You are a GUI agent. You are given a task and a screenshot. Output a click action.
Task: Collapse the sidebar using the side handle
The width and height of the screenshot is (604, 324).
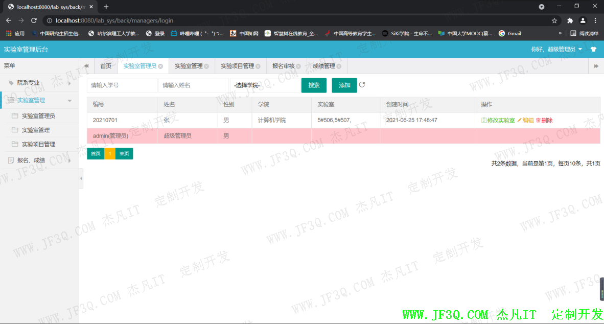click(x=81, y=178)
